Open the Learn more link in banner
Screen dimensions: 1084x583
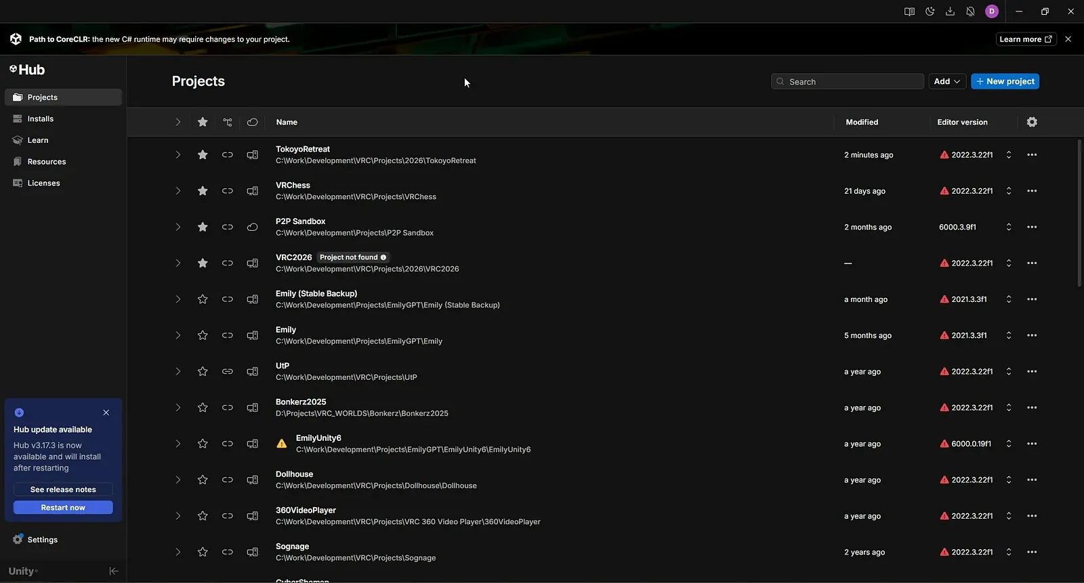coord(1026,39)
